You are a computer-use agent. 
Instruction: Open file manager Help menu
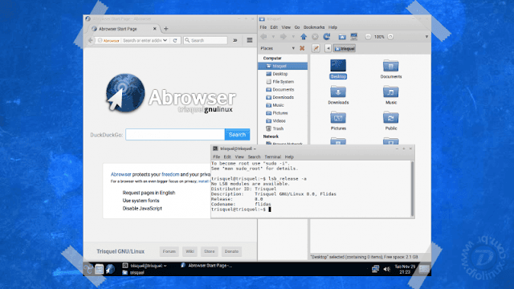point(332,27)
